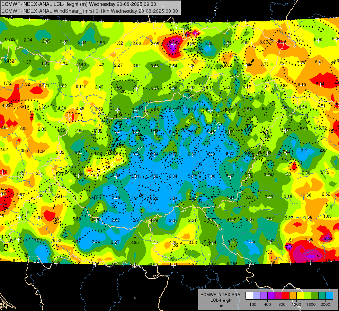This screenshot has width=339, height=311.
Task: Click wind shear value 9.19 on purple area
Action: pyautogui.click(x=173, y=44)
